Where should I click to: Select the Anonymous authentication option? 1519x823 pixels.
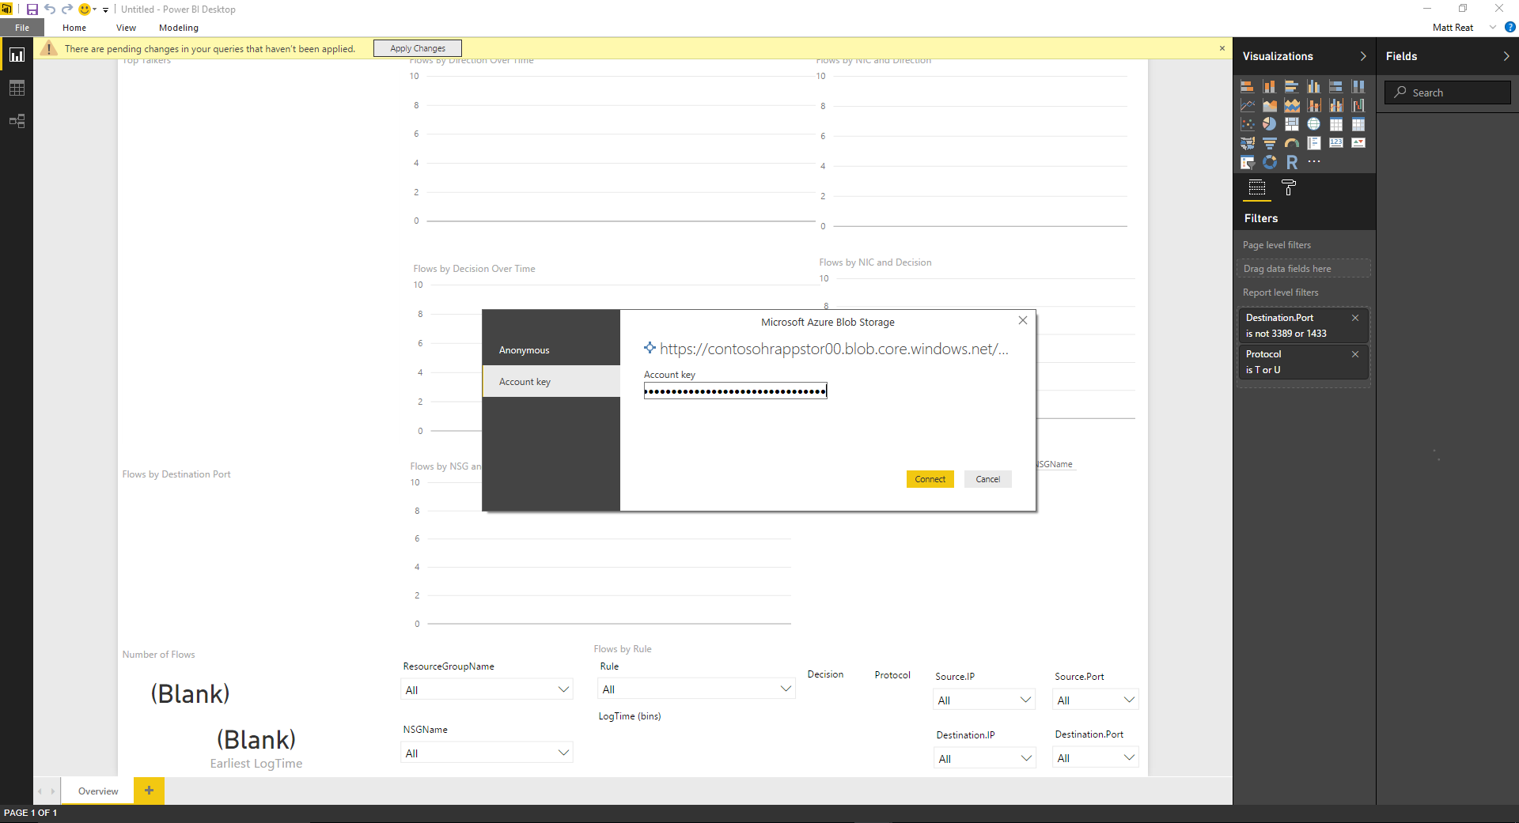(x=551, y=350)
